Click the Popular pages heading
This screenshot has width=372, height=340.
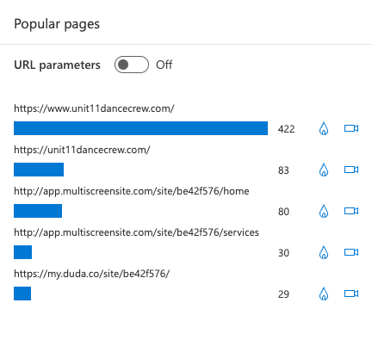pyautogui.click(x=57, y=24)
